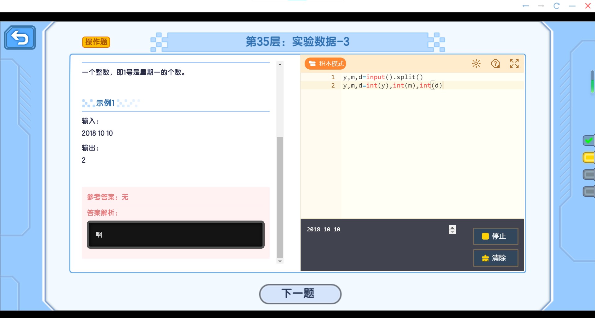Click the 示例1 heading
The height and width of the screenshot is (318, 595).
105,103
